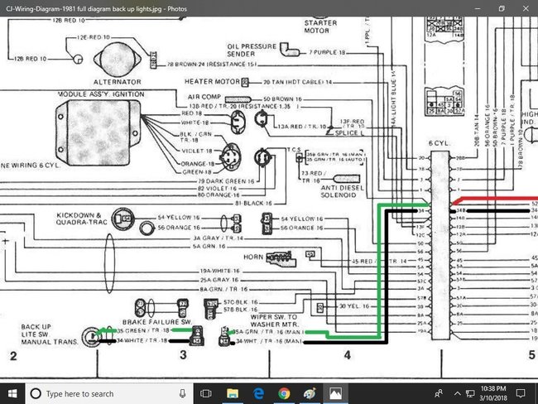Open Task View on the taskbar
Image resolution: width=538 pixels, height=404 pixels.
click(x=206, y=393)
